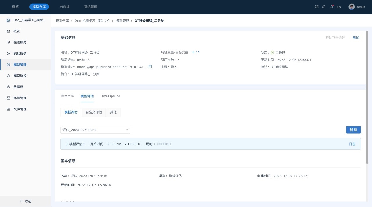The height and width of the screenshot is (207, 372).
Task: Open the 日志 link for evaluation
Action: (352, 144)
